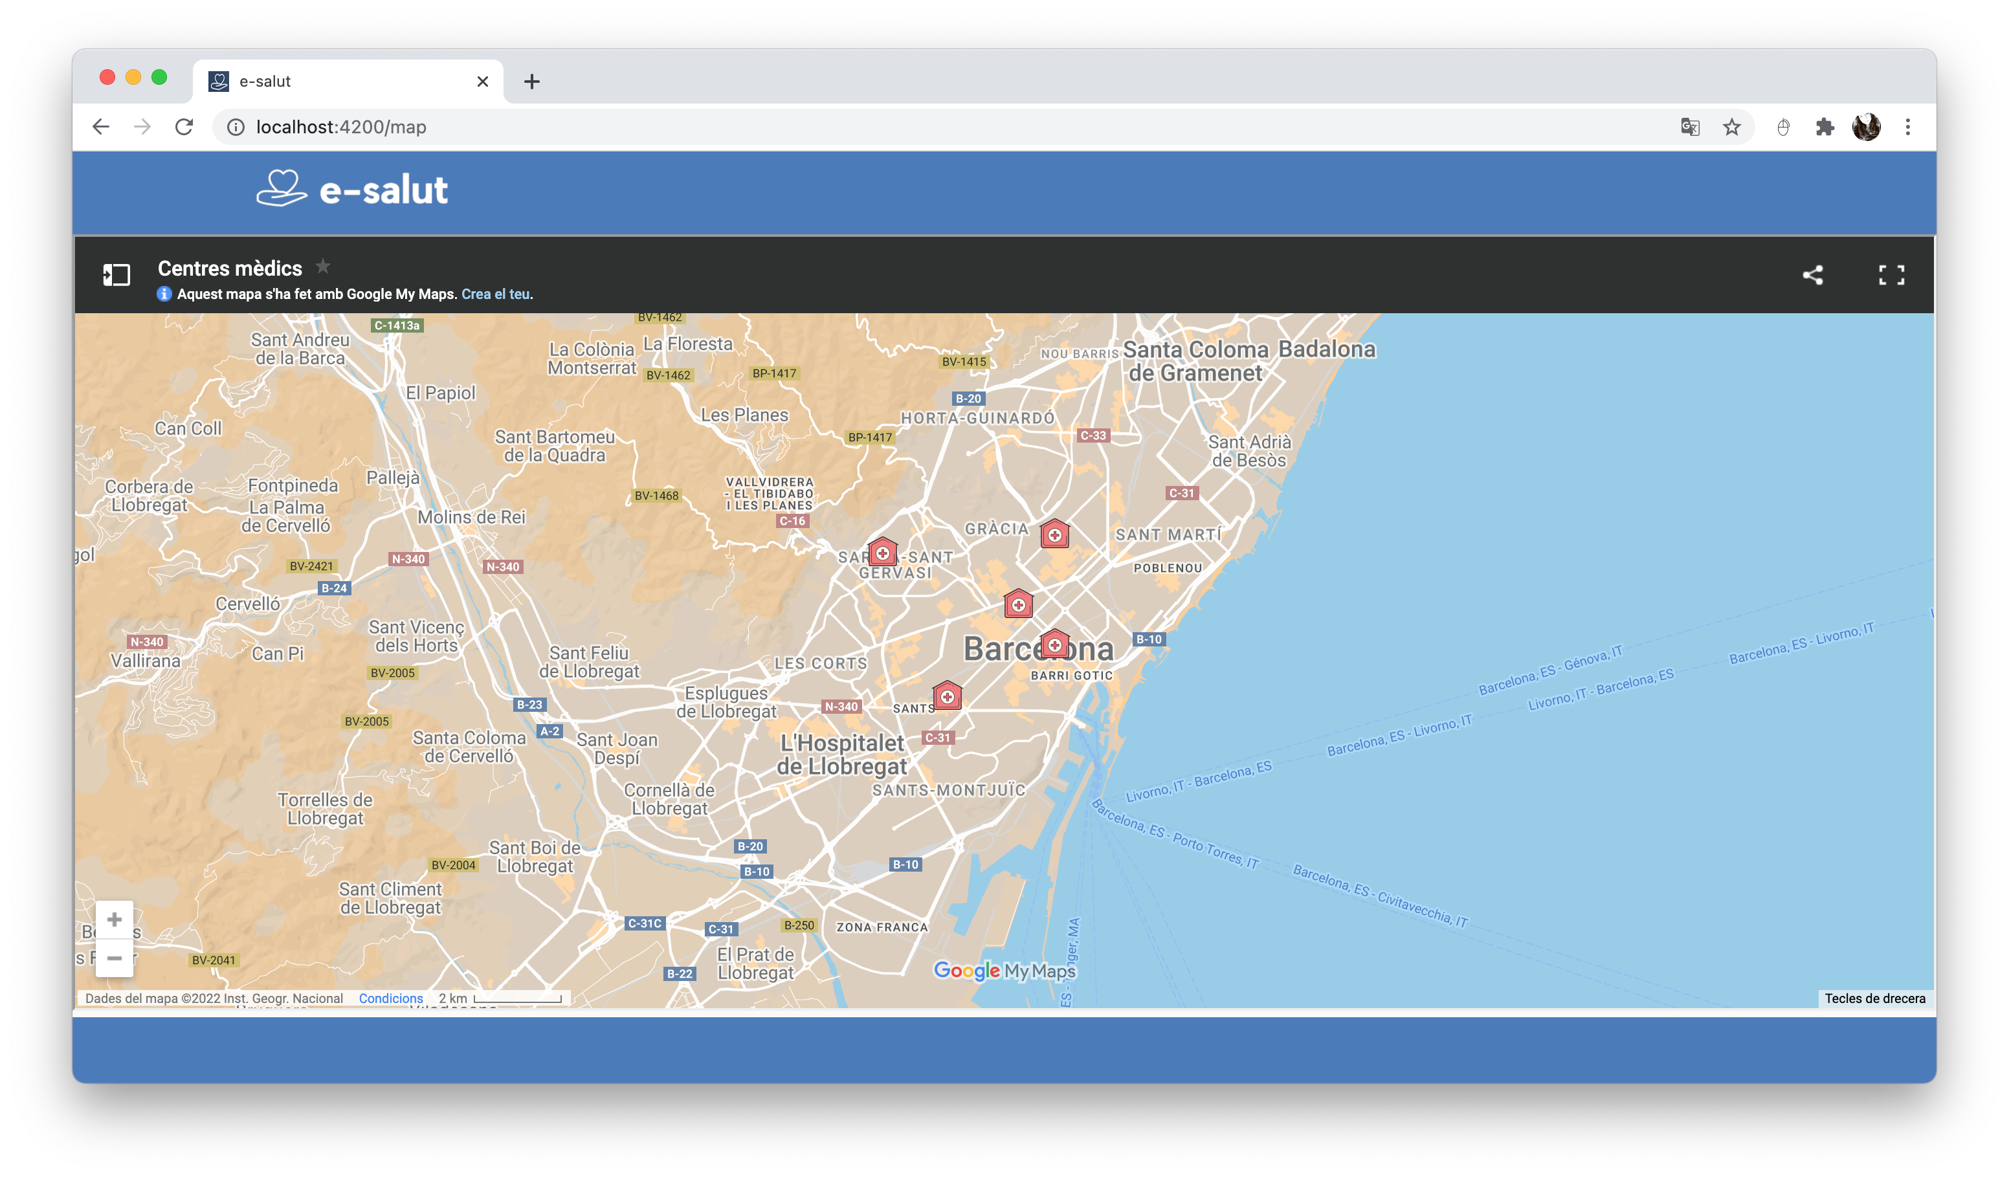Select the medical center marker near Sants

947,696
